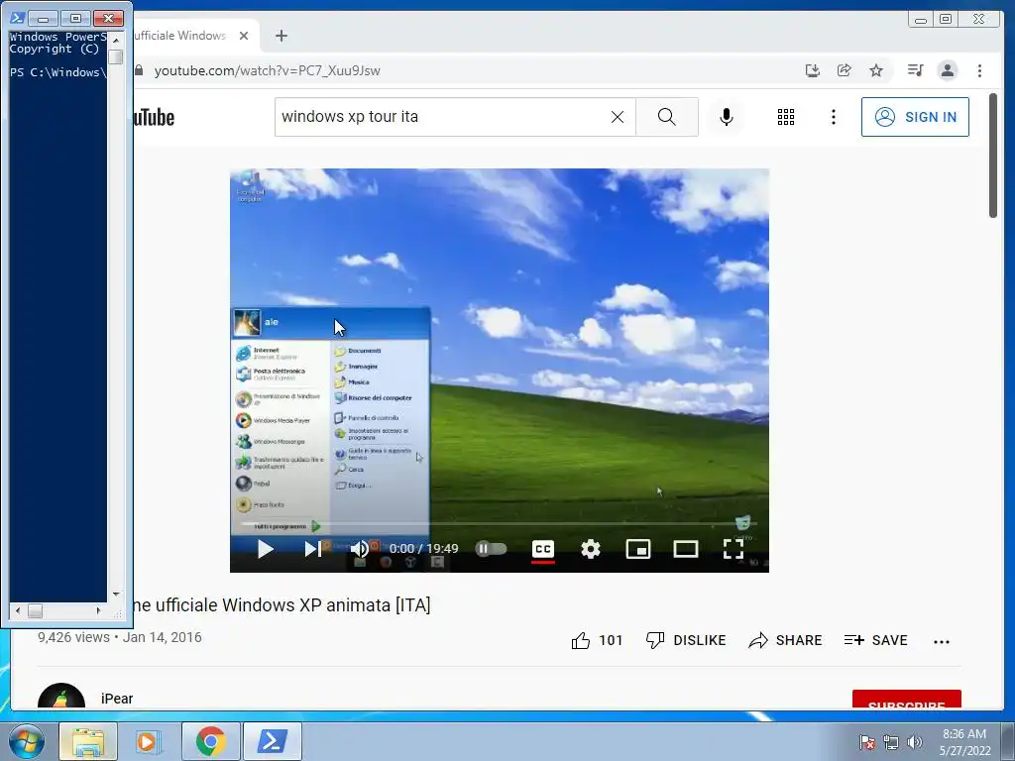
Task: Open Action Center flag icon
Action: coord(867,742)
